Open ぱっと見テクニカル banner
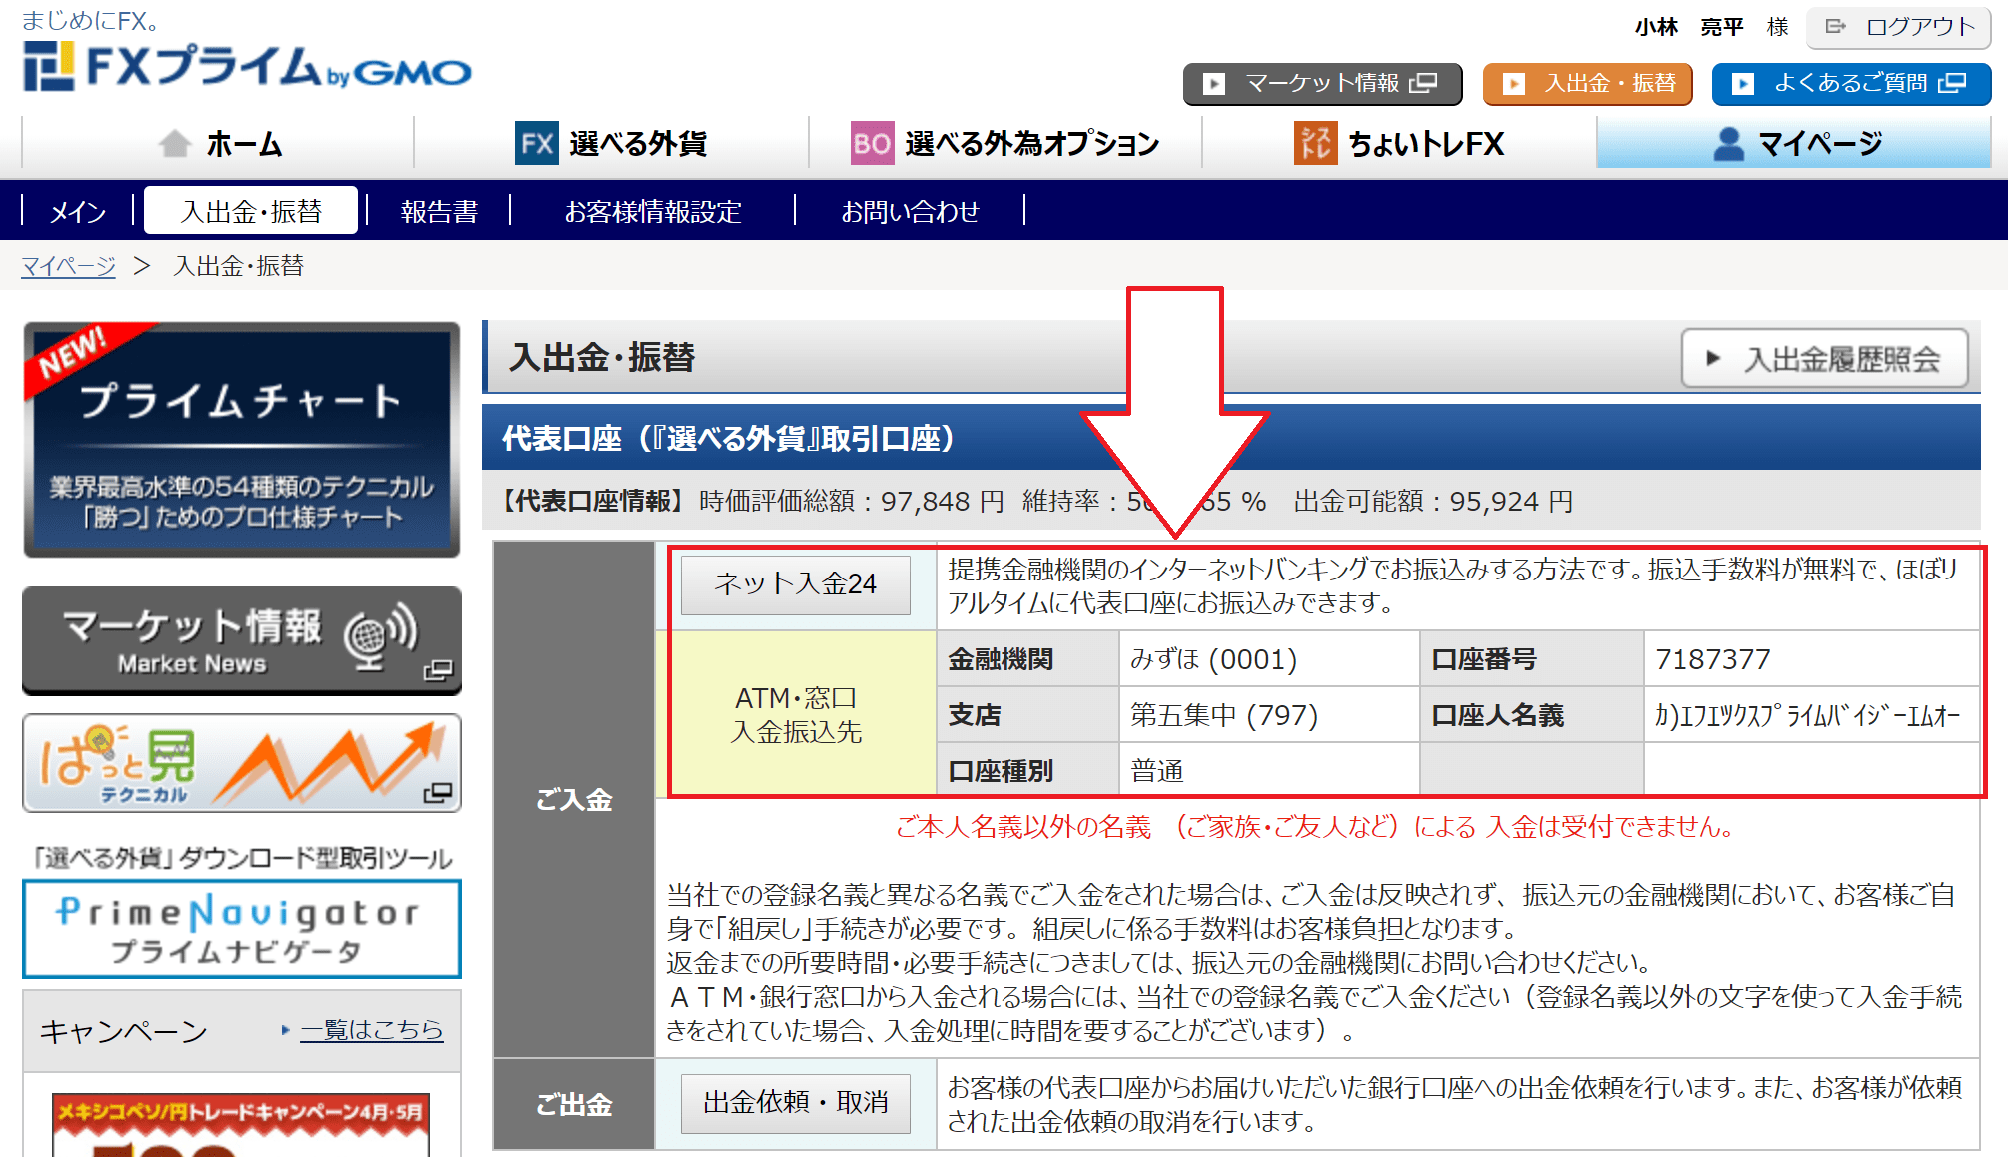This screenshot has width=2008, height=1157. pyautogui.click(x=242, y=763)
